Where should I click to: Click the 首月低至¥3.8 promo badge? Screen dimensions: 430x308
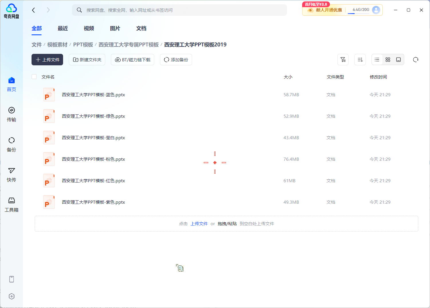point(316,4)
